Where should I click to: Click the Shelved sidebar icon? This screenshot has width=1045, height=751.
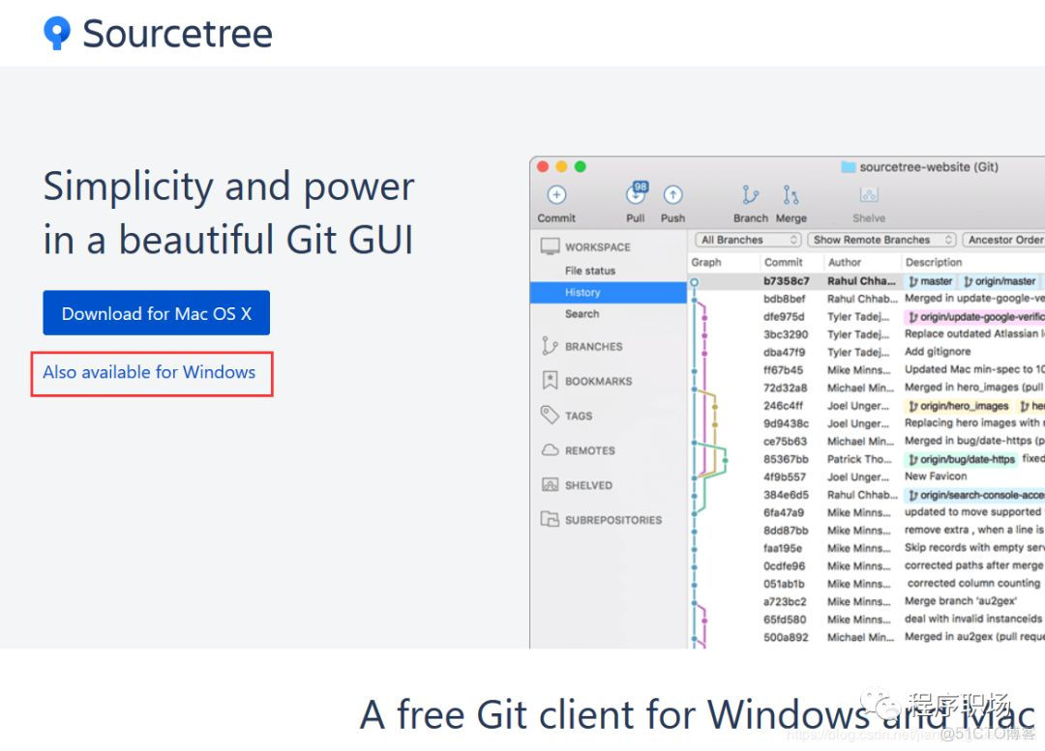point(550,484)
